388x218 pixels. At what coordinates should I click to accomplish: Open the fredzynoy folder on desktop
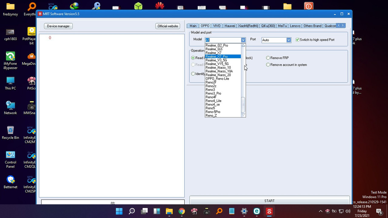(10, 9)
